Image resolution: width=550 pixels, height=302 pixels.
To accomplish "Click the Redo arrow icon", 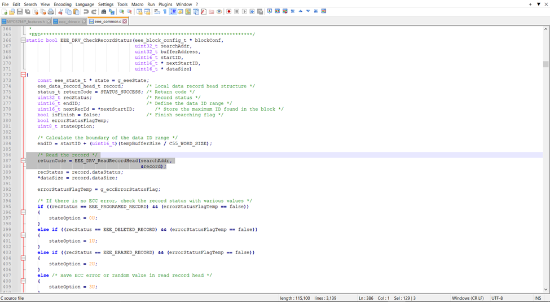I will tap(94, 12).
